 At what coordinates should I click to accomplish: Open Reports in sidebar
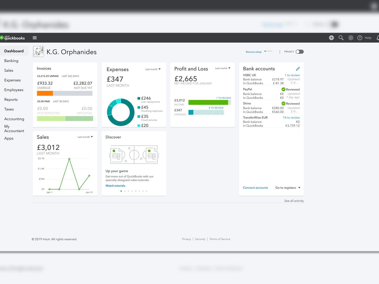pyautogui.click(x=11, y=100)
